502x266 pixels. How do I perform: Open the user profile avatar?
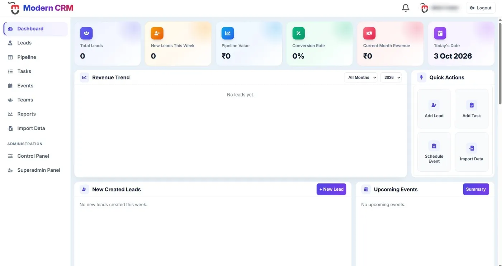(424, 8)
